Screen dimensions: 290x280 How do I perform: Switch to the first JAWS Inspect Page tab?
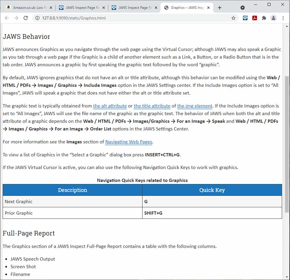[x=78, y=7]
